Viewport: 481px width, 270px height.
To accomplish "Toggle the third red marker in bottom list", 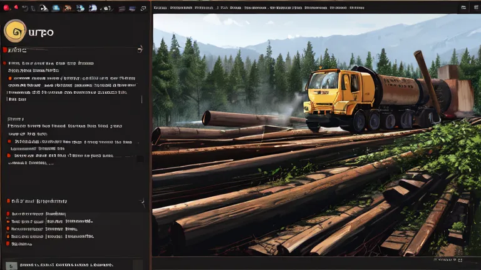I will [x=8, y=229].
